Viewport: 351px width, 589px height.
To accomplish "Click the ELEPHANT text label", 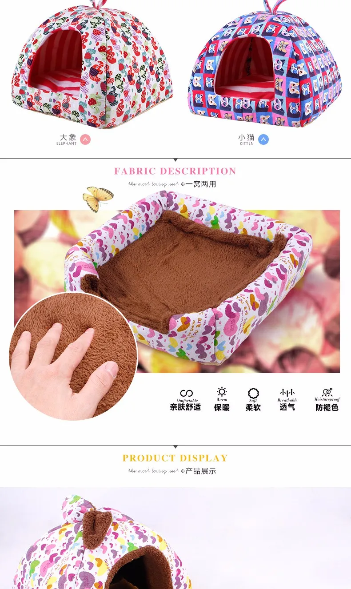I will click(66, 143).
